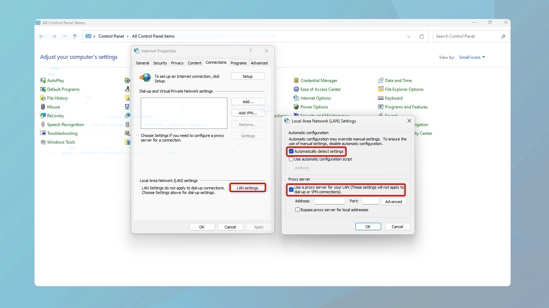Open the AutoPlay icon
Viewport: 549px width, 308px height.
tap(43, 81)
